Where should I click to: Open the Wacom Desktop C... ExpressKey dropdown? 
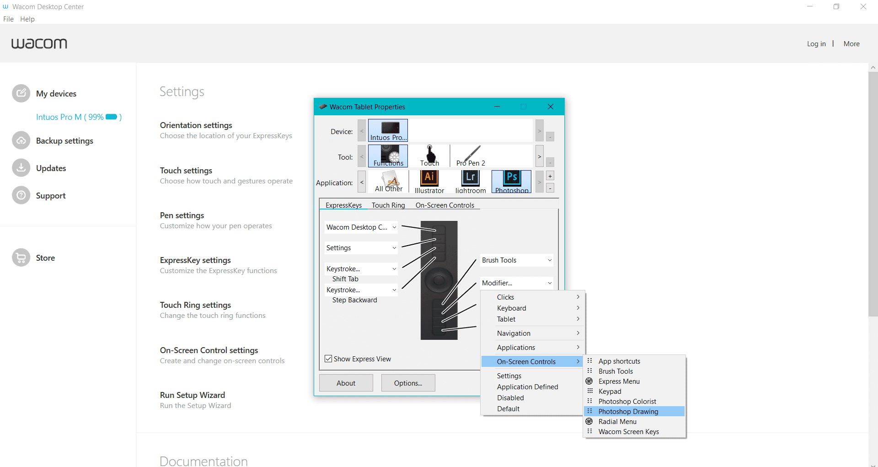pyautogui.click(x=361, y=227)
